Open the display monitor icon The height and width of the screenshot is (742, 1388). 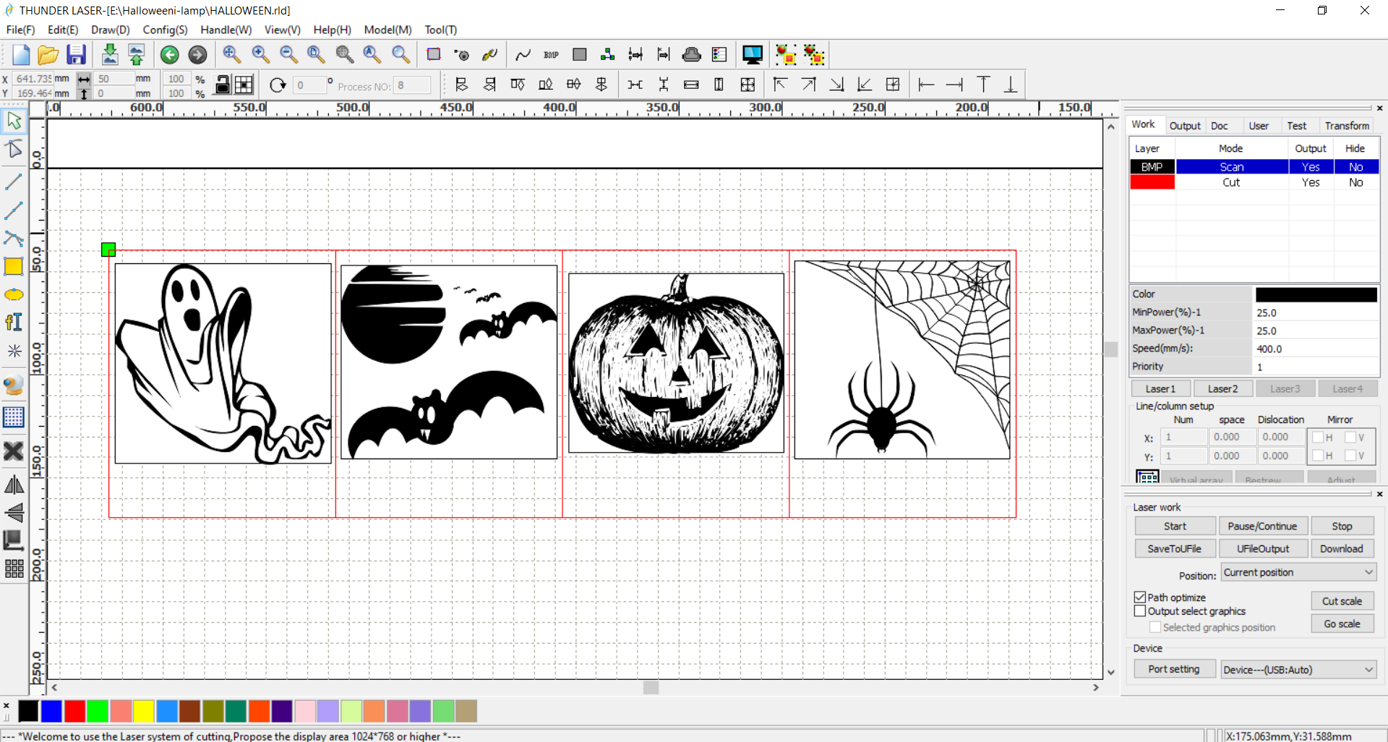[x=753, y=55]
